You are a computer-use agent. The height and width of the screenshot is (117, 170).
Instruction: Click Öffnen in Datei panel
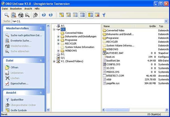click(x=14, y=67)
